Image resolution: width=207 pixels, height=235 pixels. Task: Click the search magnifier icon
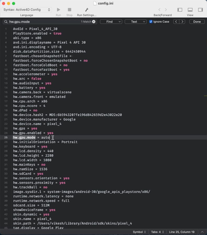6,22
